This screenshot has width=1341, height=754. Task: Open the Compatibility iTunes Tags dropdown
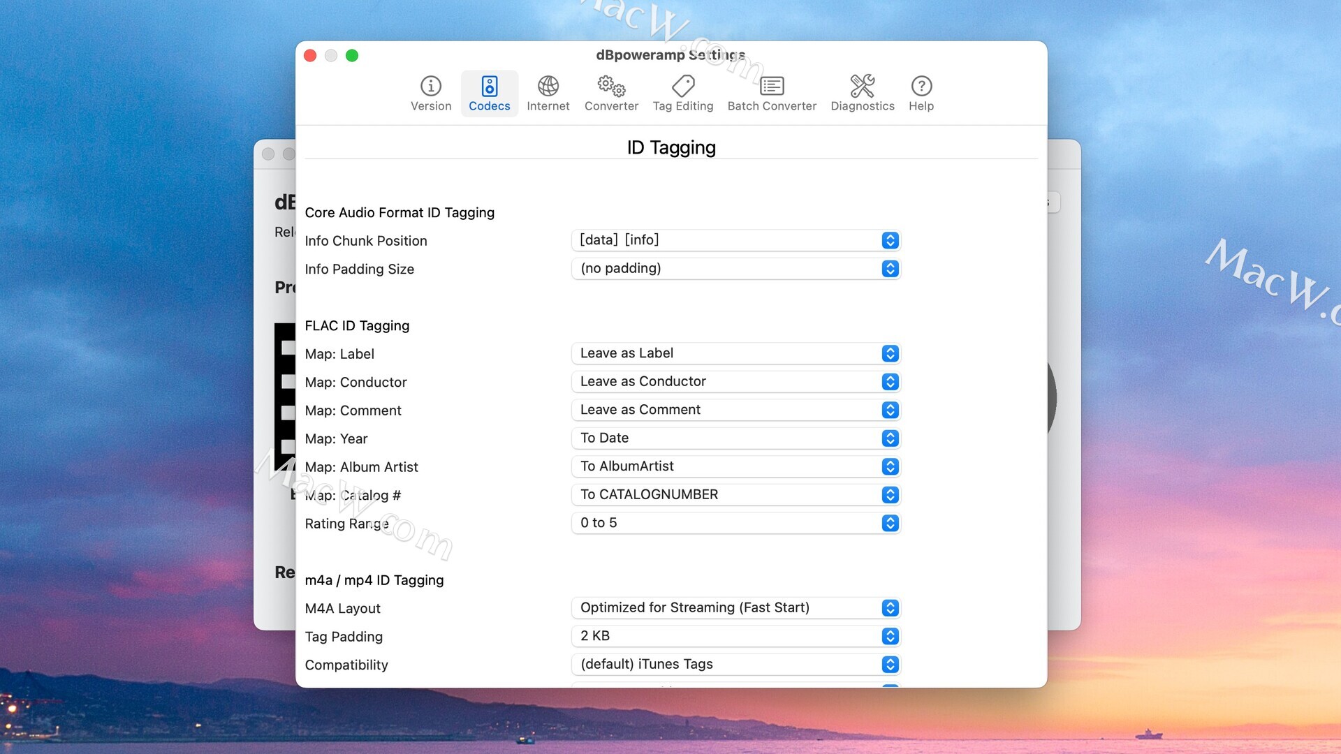(x=735, y=665)
